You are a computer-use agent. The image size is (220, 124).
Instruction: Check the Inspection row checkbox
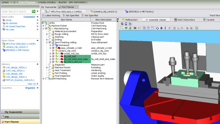click(50, 65)
